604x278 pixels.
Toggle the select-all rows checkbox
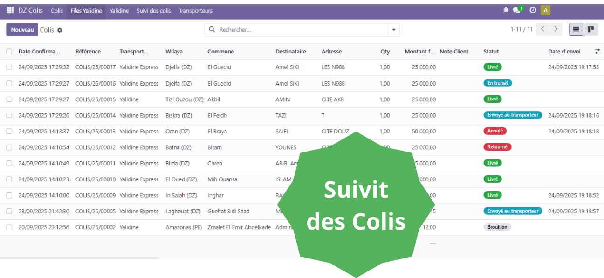click(9, 52)
